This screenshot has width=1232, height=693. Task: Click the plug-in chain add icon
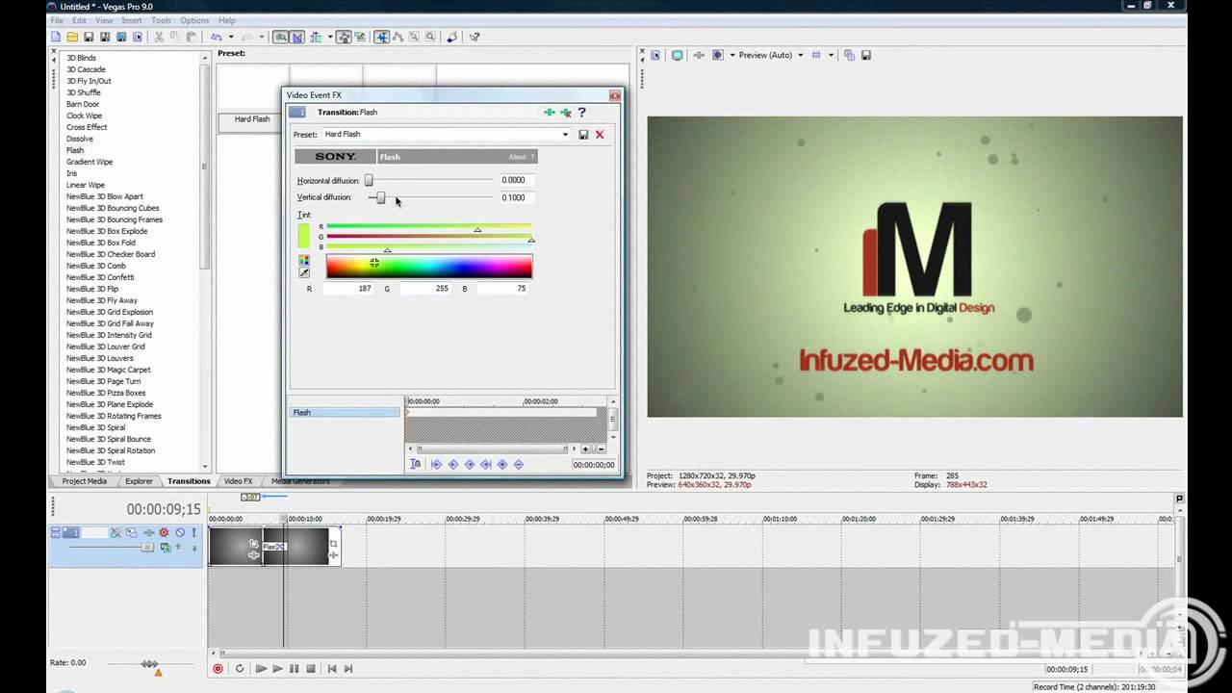[550, 113]
